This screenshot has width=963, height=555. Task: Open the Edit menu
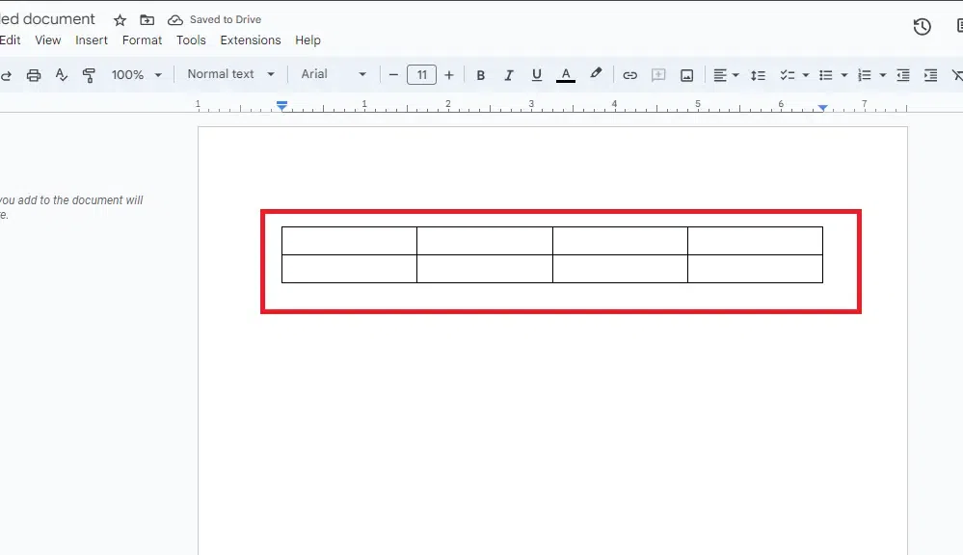click(11, 40)
